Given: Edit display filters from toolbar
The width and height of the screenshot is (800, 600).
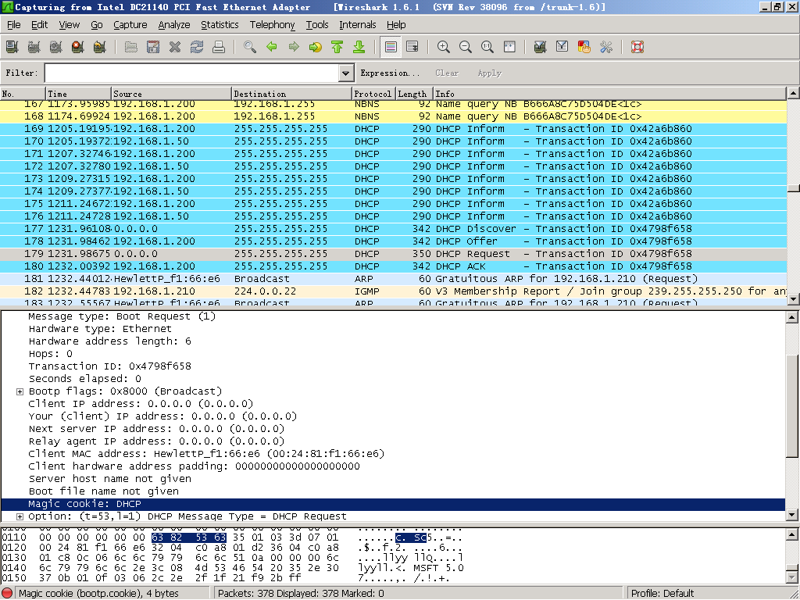Looking at the screenshot, I should point(562,47).
